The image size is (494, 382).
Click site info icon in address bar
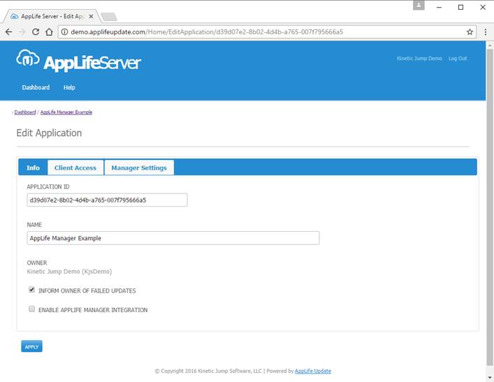(x=64, y=32)
